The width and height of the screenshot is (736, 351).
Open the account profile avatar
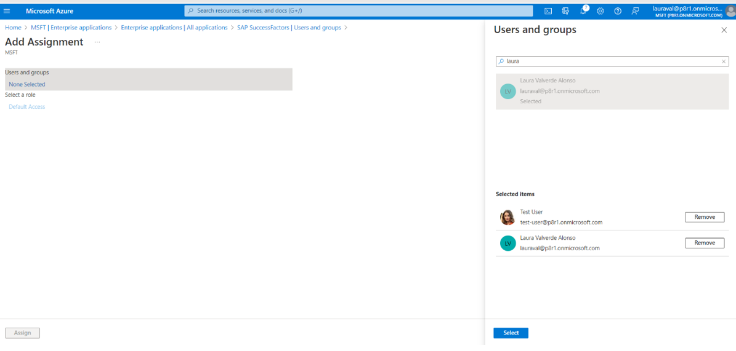(730, 11)
